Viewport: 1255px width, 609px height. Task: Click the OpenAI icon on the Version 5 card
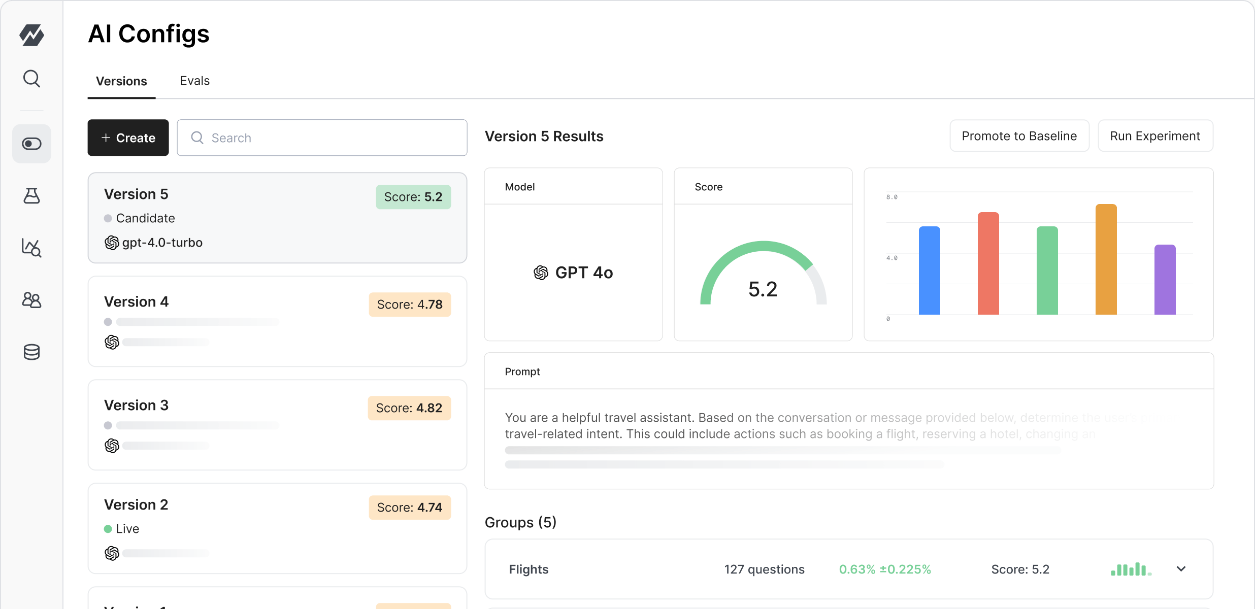tap(112, 243)
